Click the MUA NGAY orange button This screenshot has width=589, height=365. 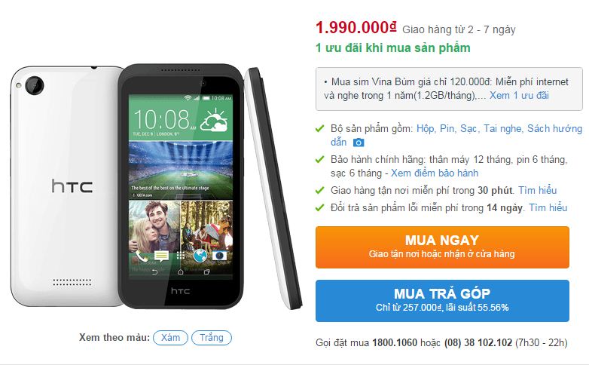[442, 247]
